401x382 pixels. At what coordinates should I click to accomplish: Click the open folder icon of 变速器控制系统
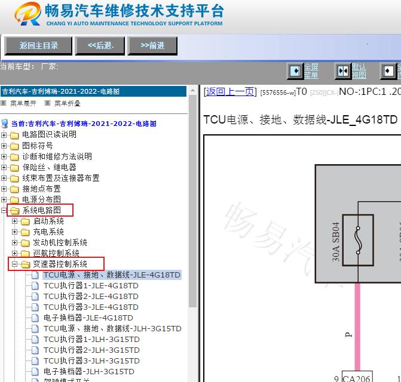point(26,264)
